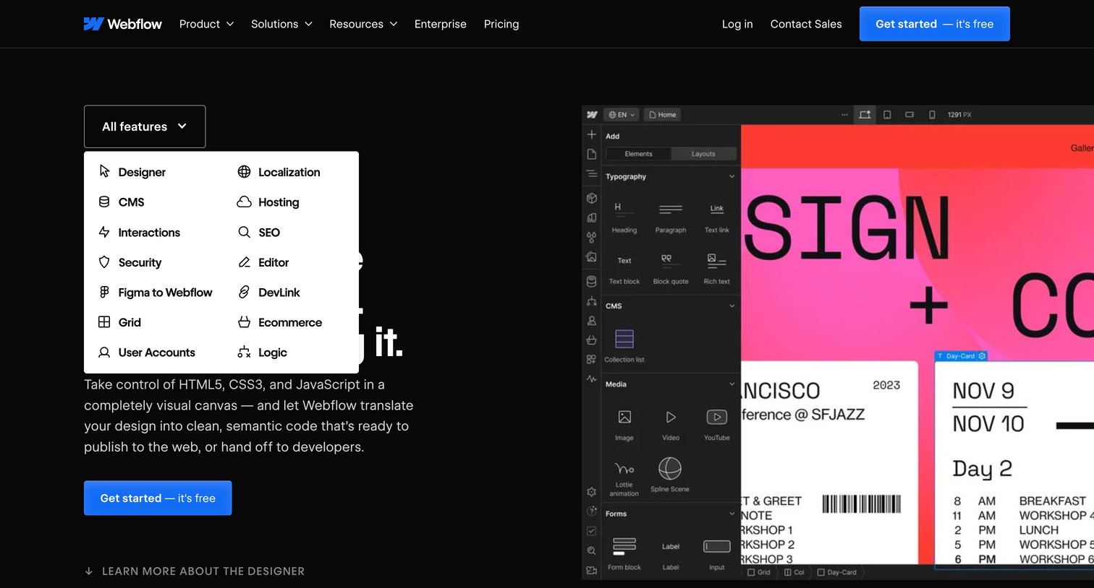Open the Components cube icon

[592, 198]
